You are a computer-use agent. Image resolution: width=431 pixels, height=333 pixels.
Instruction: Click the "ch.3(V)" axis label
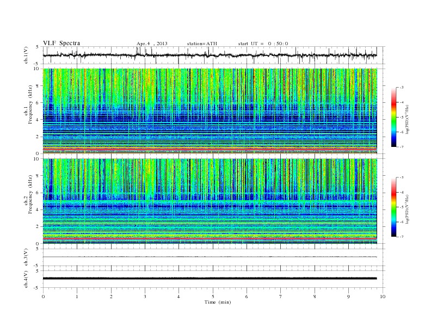tap(26, 257)
